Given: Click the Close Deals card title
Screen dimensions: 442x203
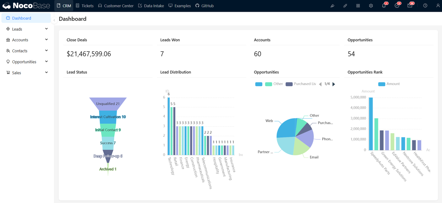Looking at the screenshot, I should (x=77, y=40).
